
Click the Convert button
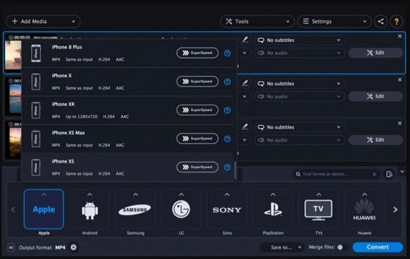click(x=378, y=247)
